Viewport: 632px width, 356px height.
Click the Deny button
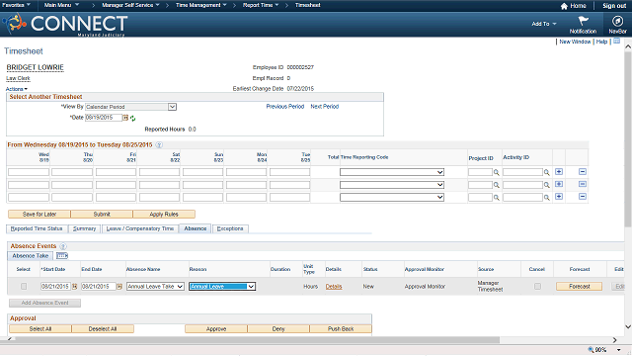pos(278,329)
